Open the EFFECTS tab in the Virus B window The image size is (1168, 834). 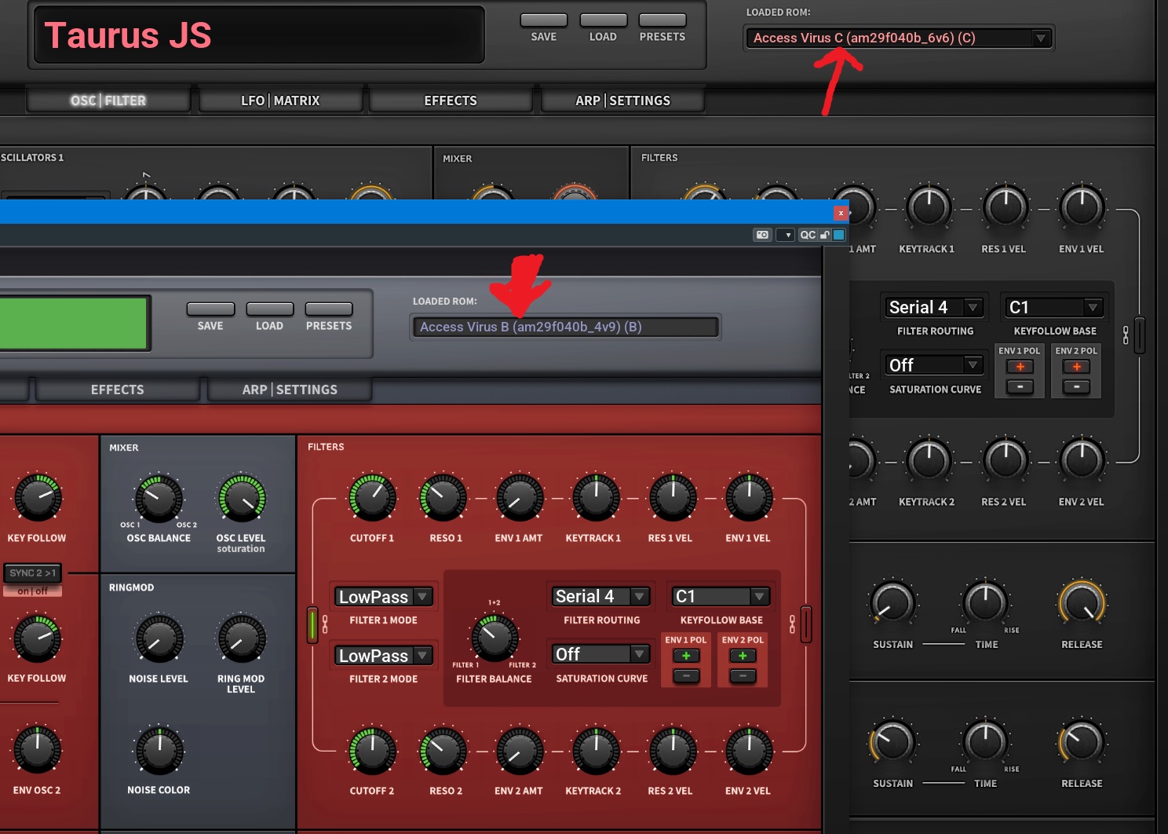118,390
